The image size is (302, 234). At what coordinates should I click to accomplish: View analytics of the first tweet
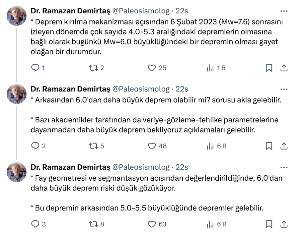coord(210,68)
